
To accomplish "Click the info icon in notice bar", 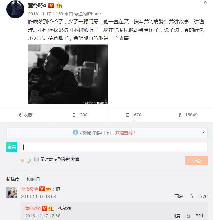I will (x=75, y=132).
